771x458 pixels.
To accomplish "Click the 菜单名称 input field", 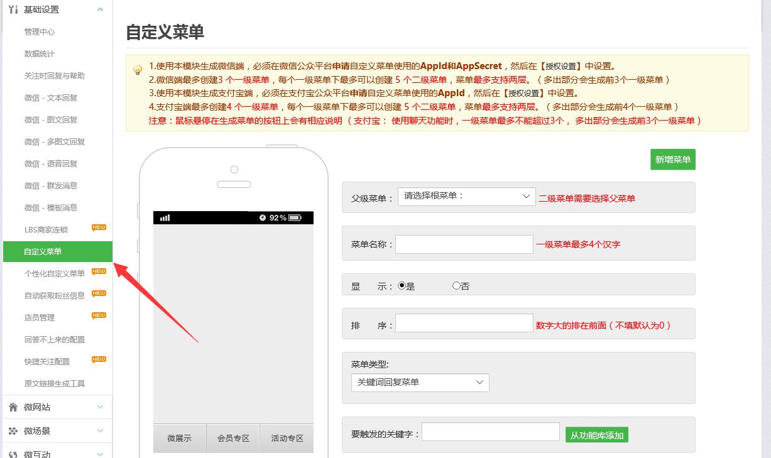I will pyautogui.click(x=464, y=244).
